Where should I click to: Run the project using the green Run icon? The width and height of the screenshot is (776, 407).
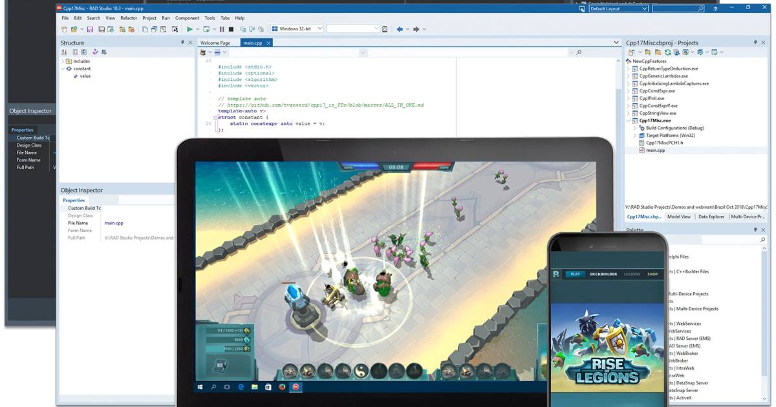(x=189, y=28)
